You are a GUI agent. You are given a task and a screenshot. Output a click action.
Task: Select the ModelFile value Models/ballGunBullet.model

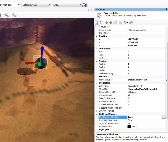point(142,89)
